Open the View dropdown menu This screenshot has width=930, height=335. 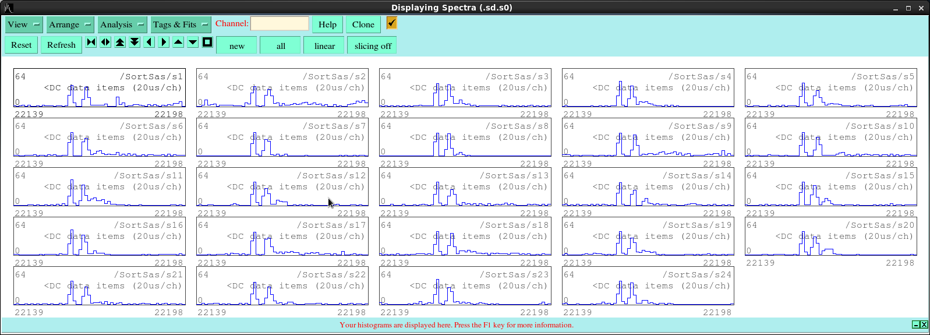coord(24,24)
